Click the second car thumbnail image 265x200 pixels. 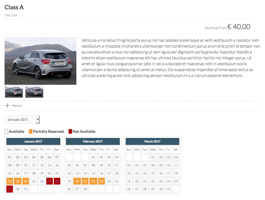click(34, 91)
